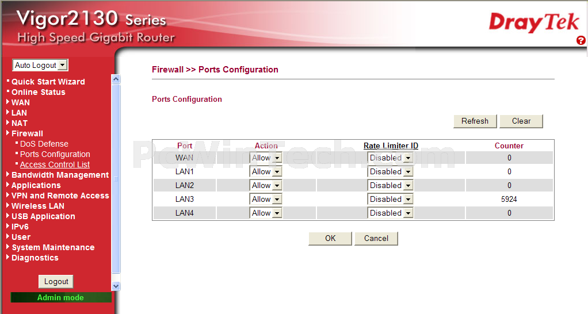Expand System Maintenance menu
The height and width of the screenshot is (314, 588).
(x=53, y=248)
